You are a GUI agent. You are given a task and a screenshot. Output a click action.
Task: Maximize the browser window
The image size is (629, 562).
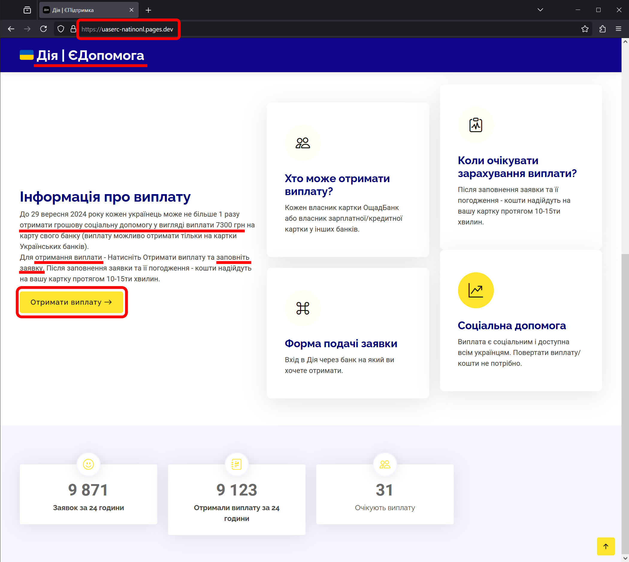tap(598, 10)
